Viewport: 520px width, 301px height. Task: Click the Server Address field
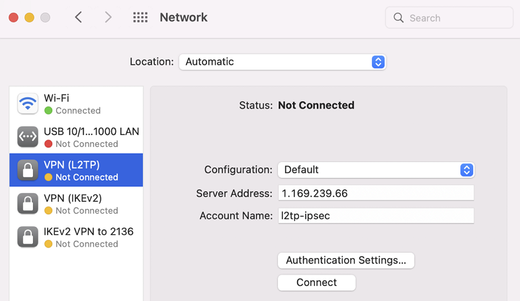[376, 193]
